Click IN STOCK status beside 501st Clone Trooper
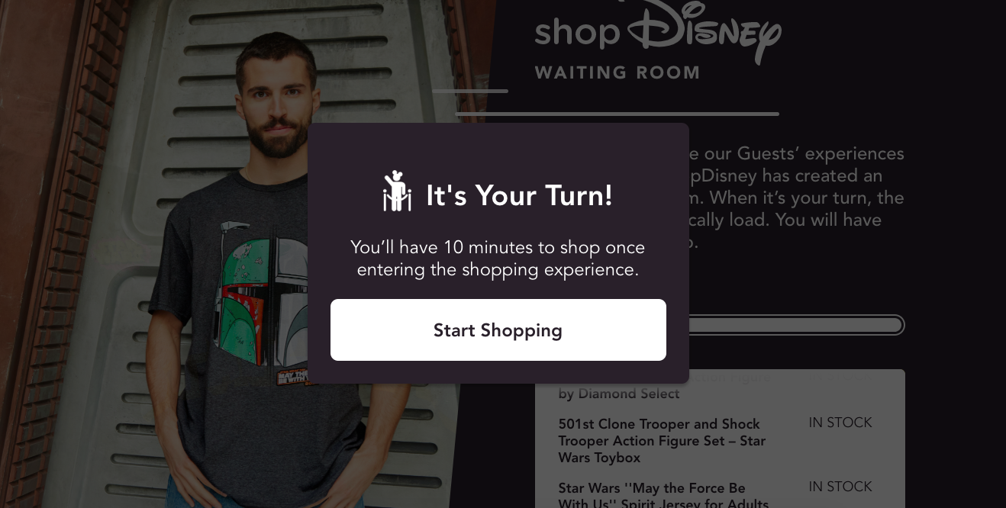Viewport: 1006px width, 508px height. point(840,423)
